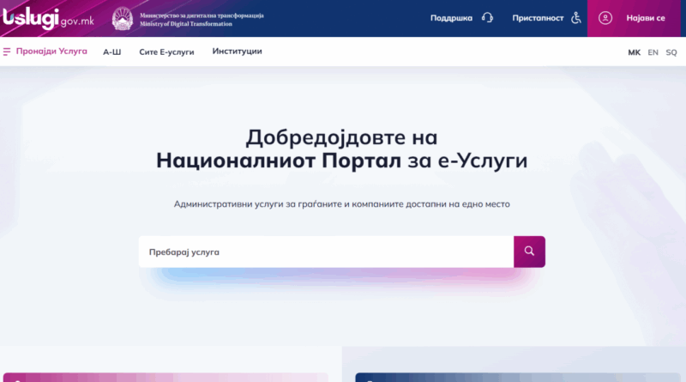Switch language to EN

653,52
